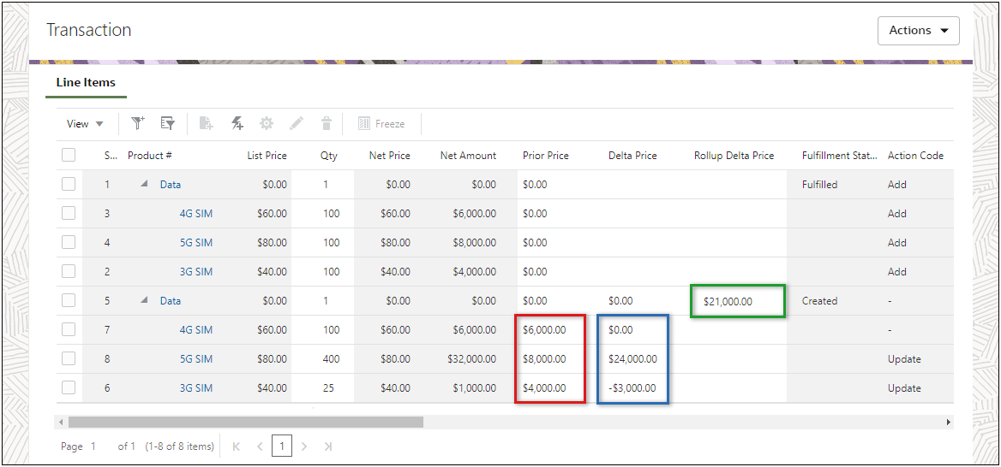The width and height of the screenshot is (1001, 467).
Task: Open the Data link in sequence 1 row
Action: click(x=171, y=185)
